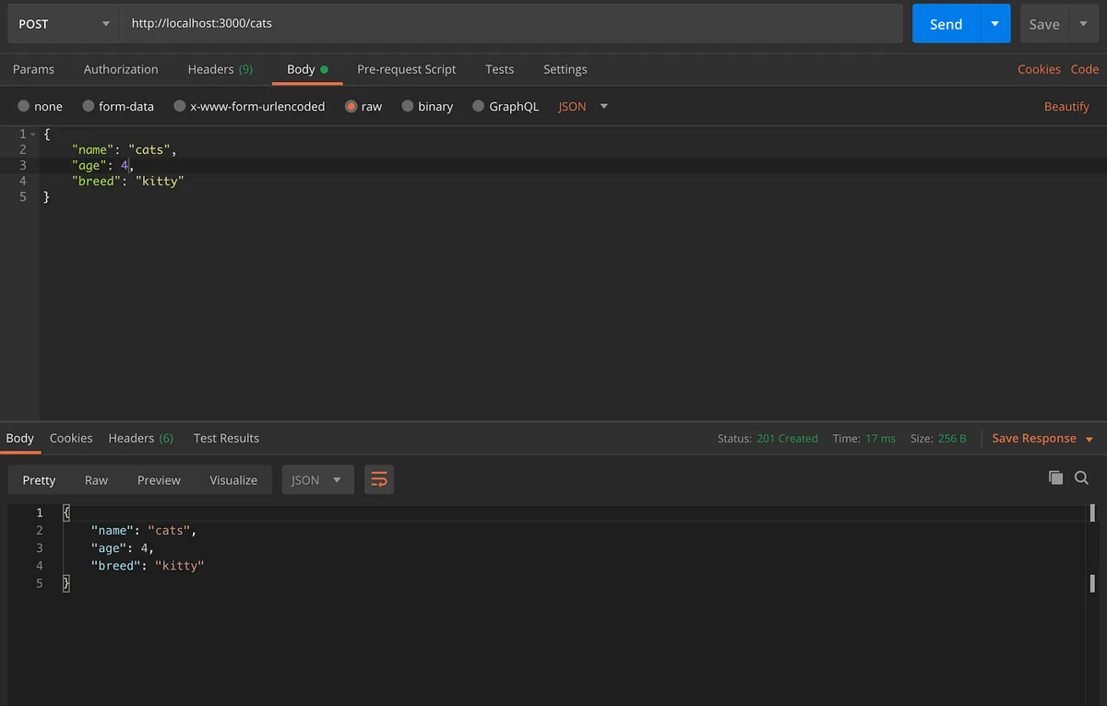
Task: Open response format JSON dropdown
Action: pyautogui.click(x=317, y=479)
